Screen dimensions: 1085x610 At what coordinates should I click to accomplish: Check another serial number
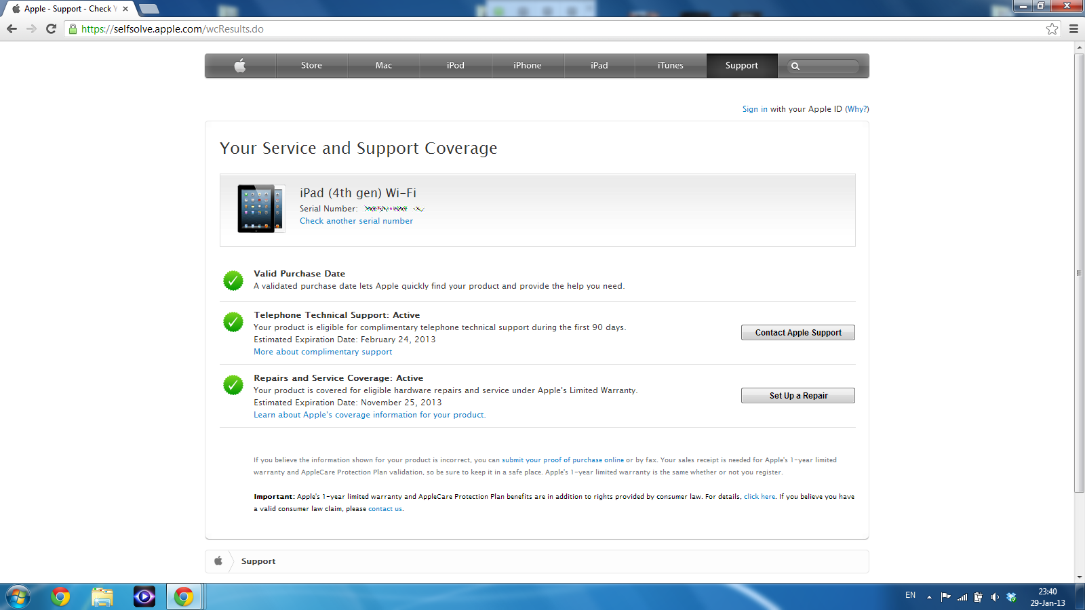pyautogui.click(x=356, y=221)
